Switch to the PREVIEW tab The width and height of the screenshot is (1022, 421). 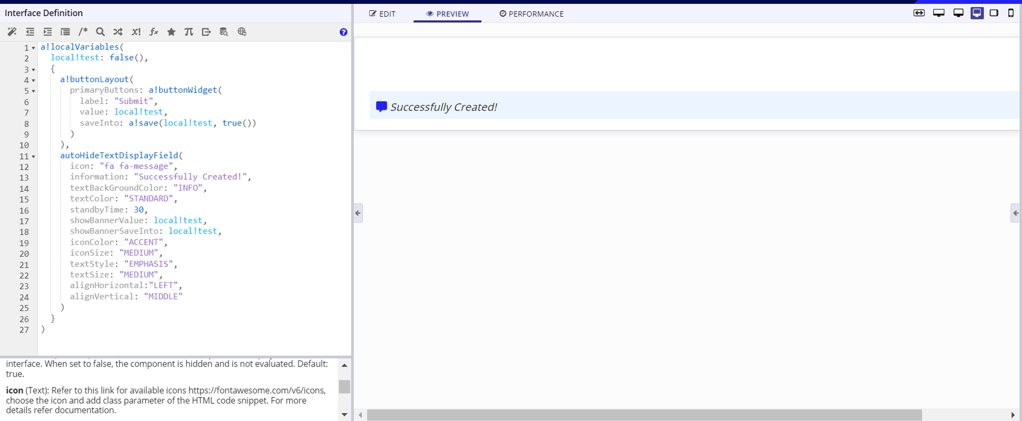click(x=447, y=14)
